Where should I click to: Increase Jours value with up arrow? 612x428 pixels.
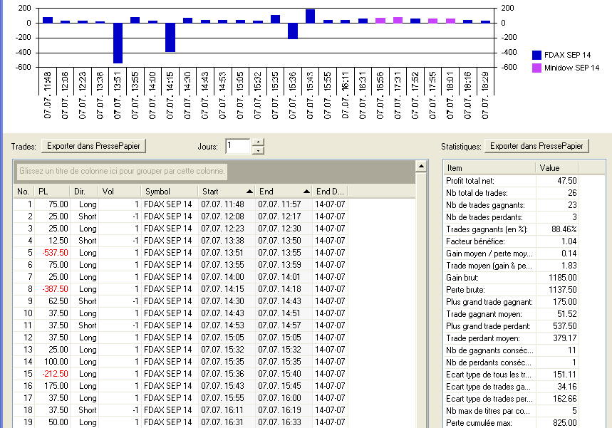(257, 142)
